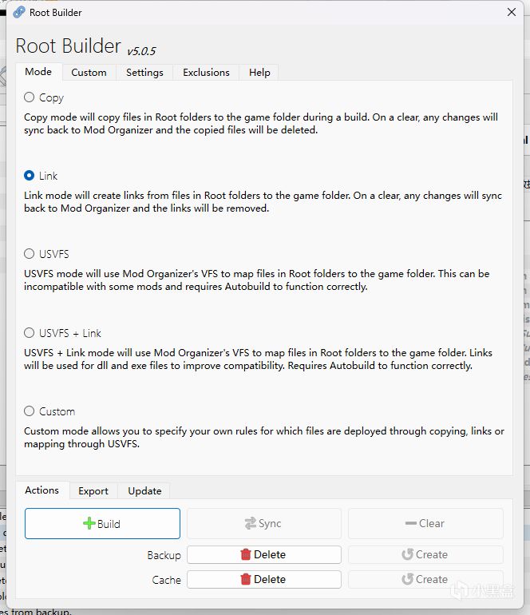Image resolution: width=530 pixels, height=615 pixels.
Task: Click the Build button
Action: tap(102, 524)
